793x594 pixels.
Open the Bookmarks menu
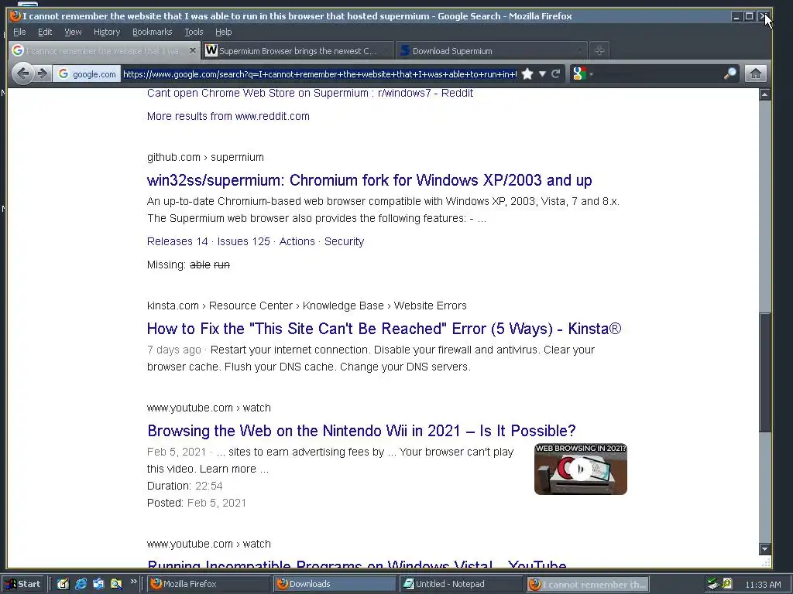pos(153,32)
